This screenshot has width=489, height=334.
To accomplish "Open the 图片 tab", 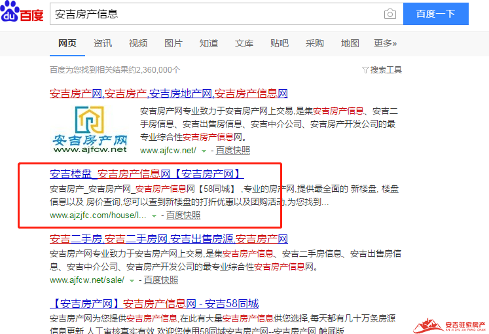I will [x=173, y=43].
